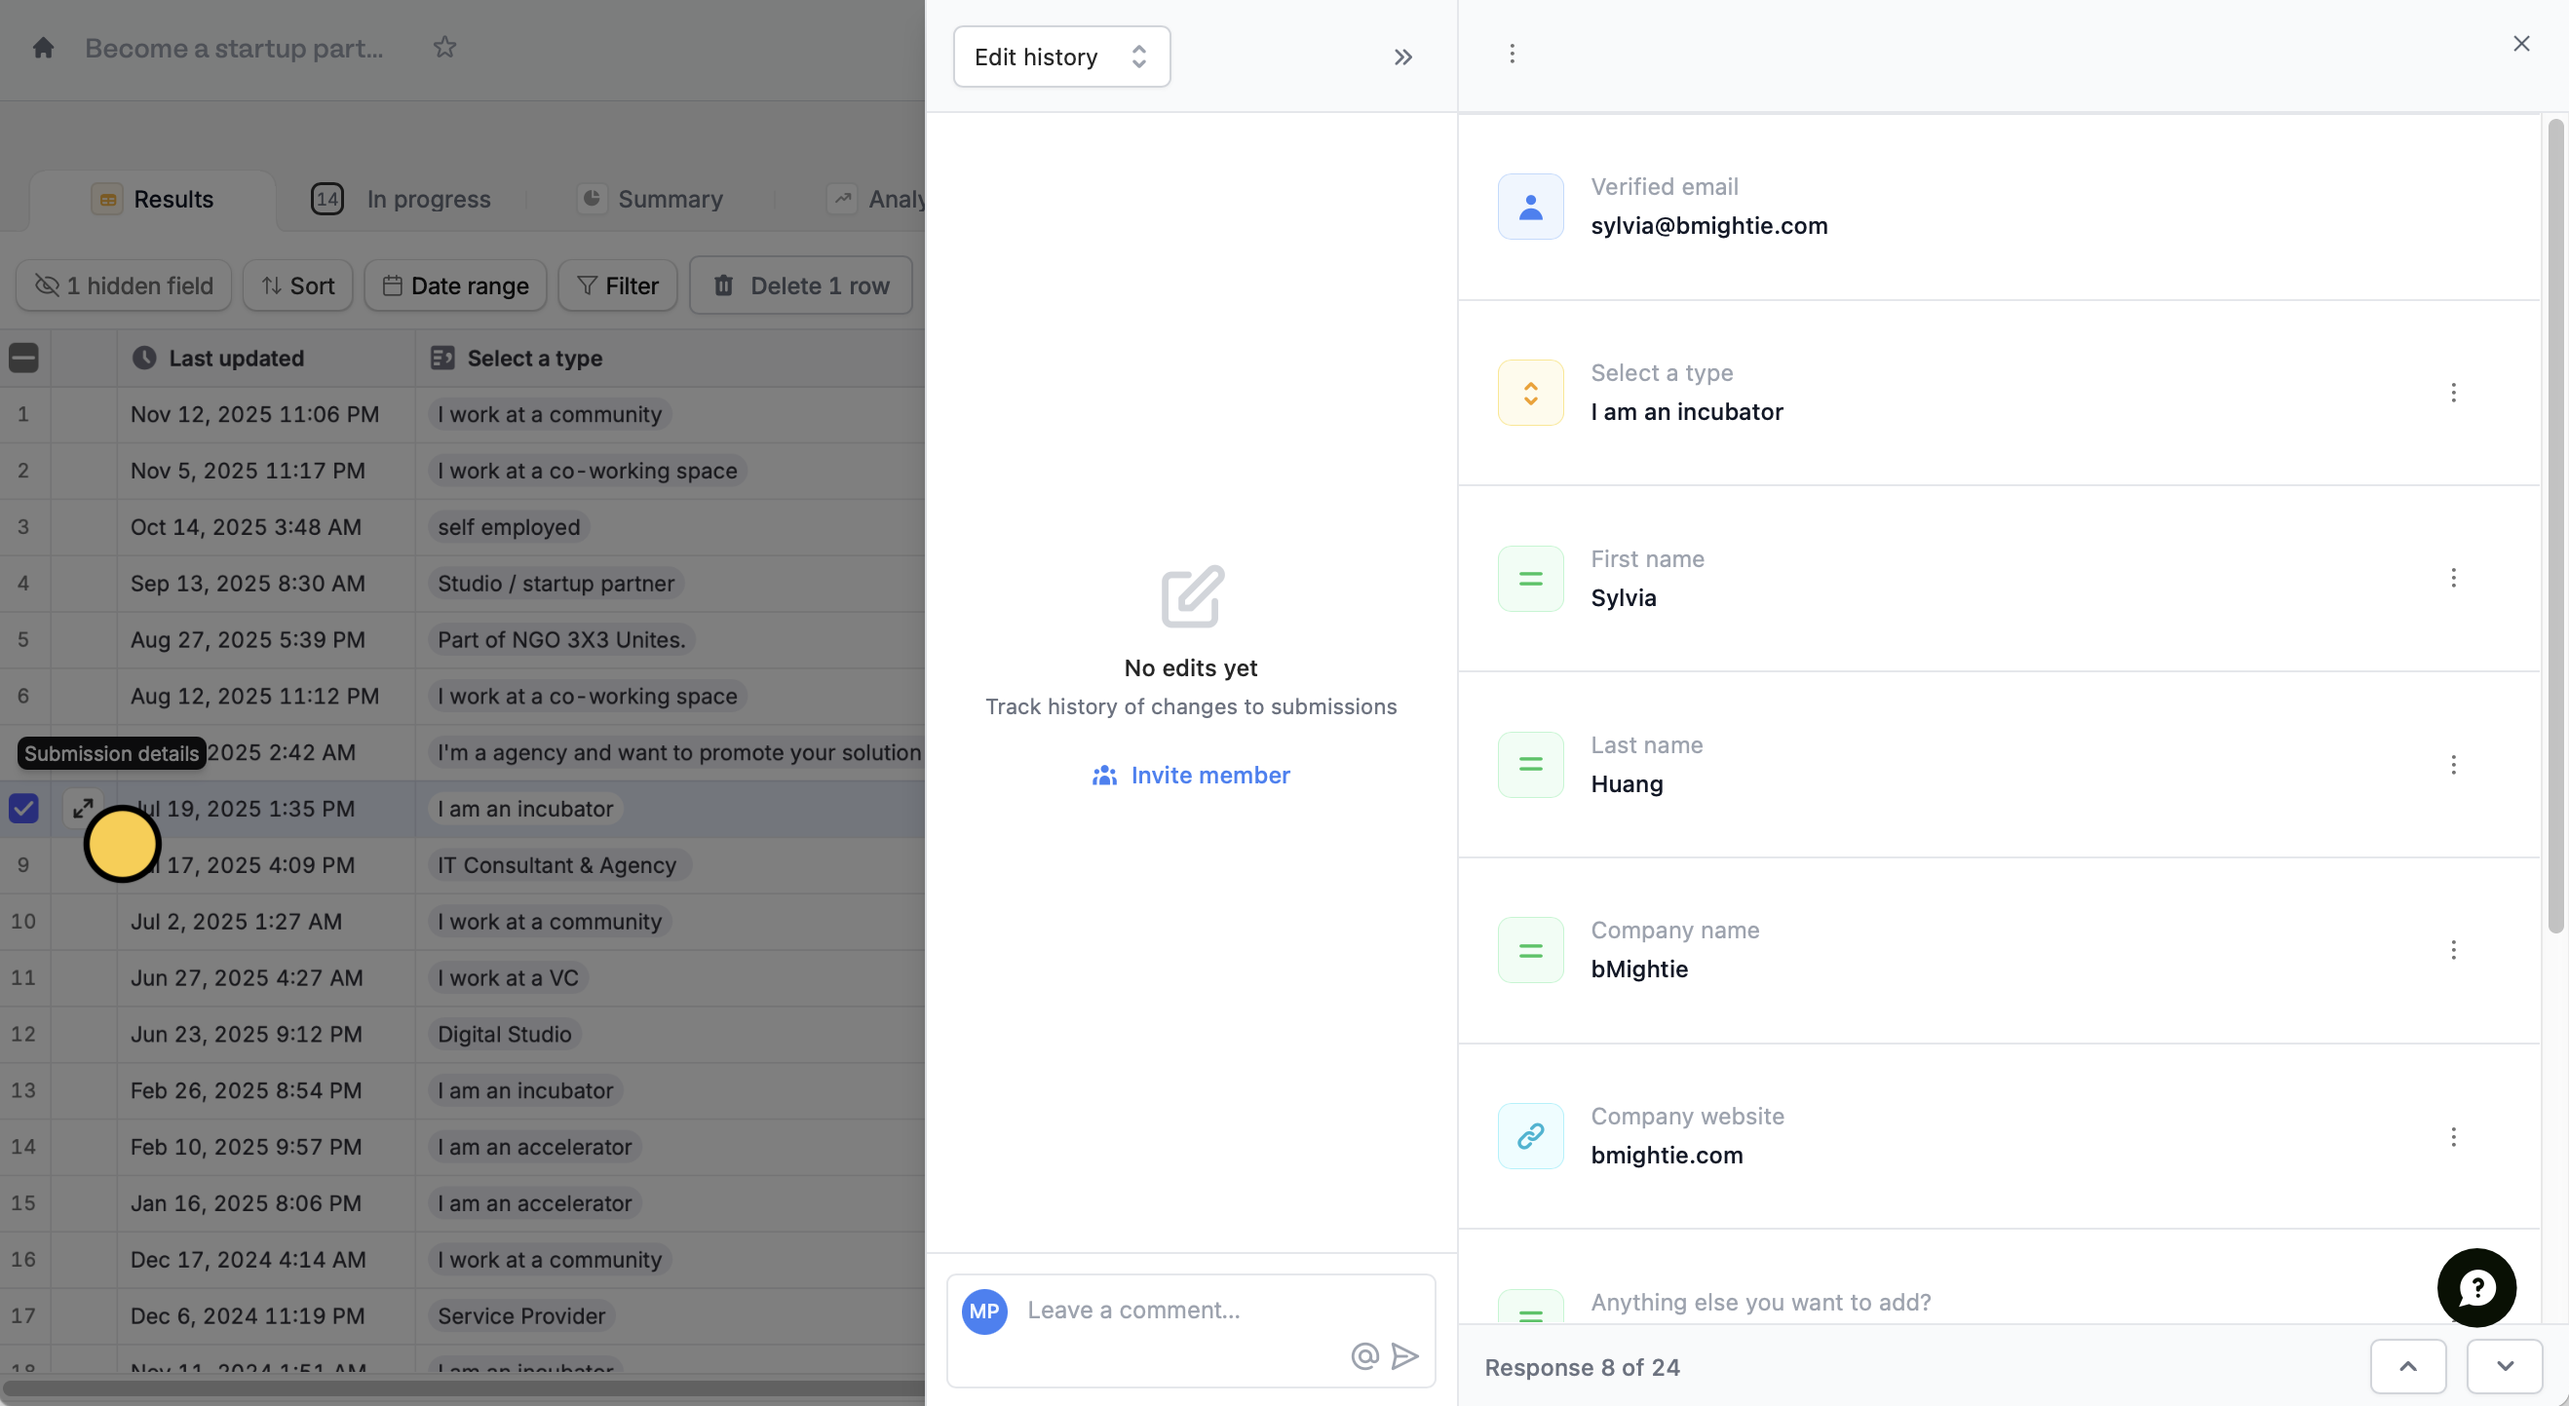
Task: Collapse the side panel with double-chevron
Action: pos(1403,57)
